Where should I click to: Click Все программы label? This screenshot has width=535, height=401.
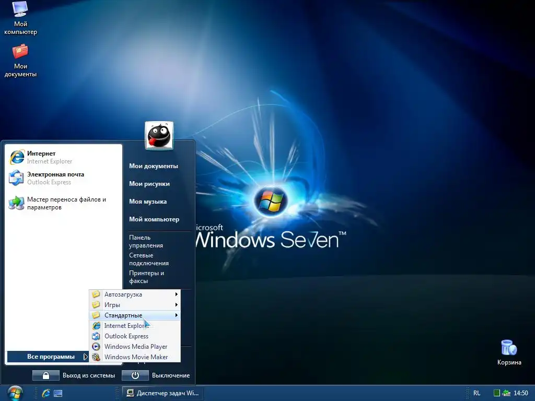pos(51,357)
